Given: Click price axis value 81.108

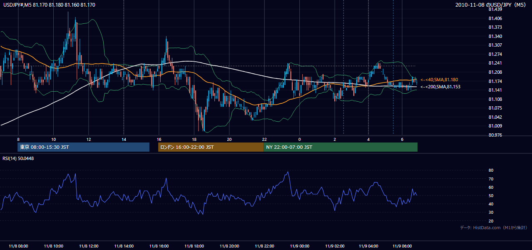Looking at the screenshot, I should pyautogui.click(x=495, y=99).
